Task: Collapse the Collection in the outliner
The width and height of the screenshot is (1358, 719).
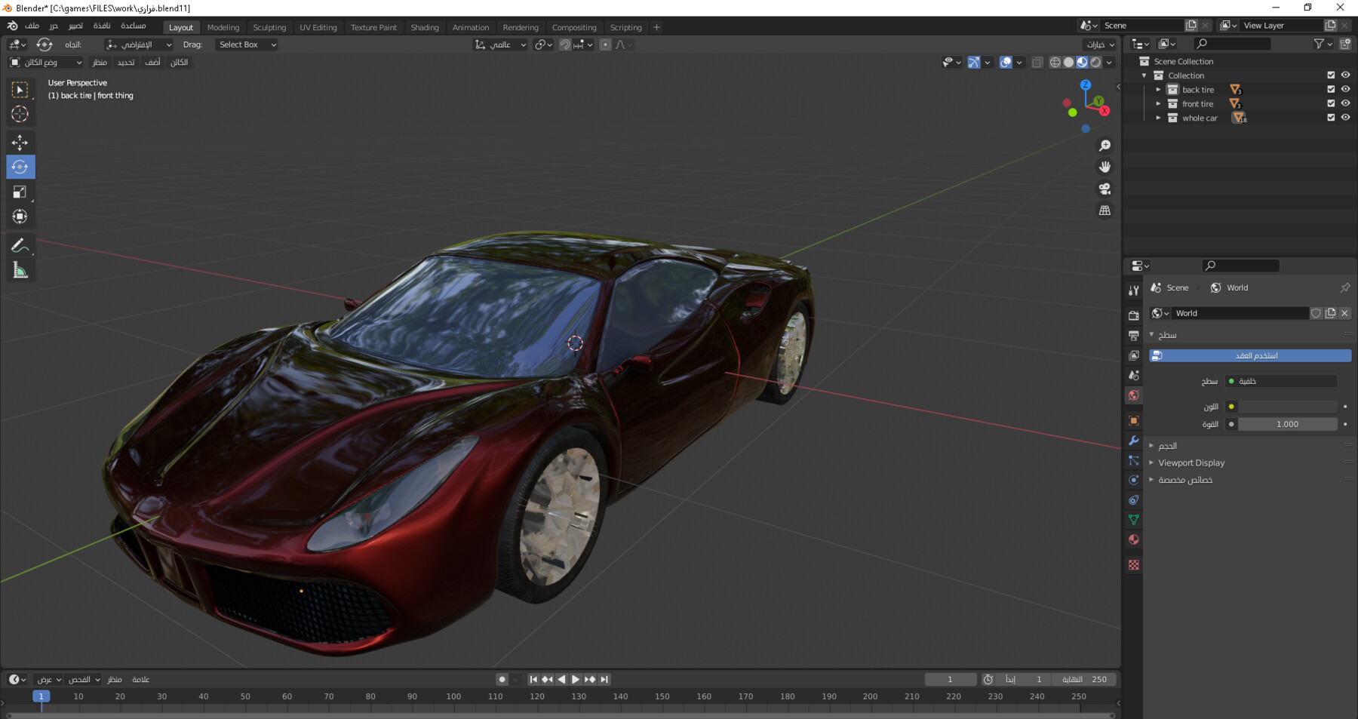Action: point(1144,75)
